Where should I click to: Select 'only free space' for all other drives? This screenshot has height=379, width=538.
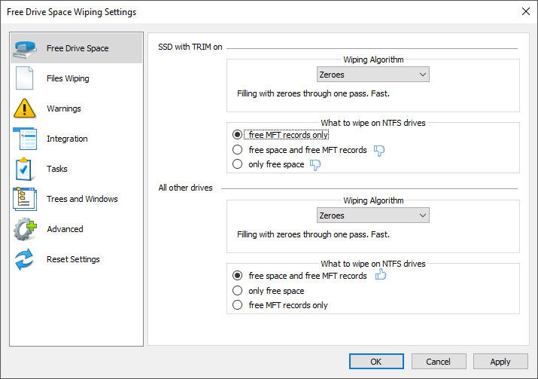tap(238, 291)
